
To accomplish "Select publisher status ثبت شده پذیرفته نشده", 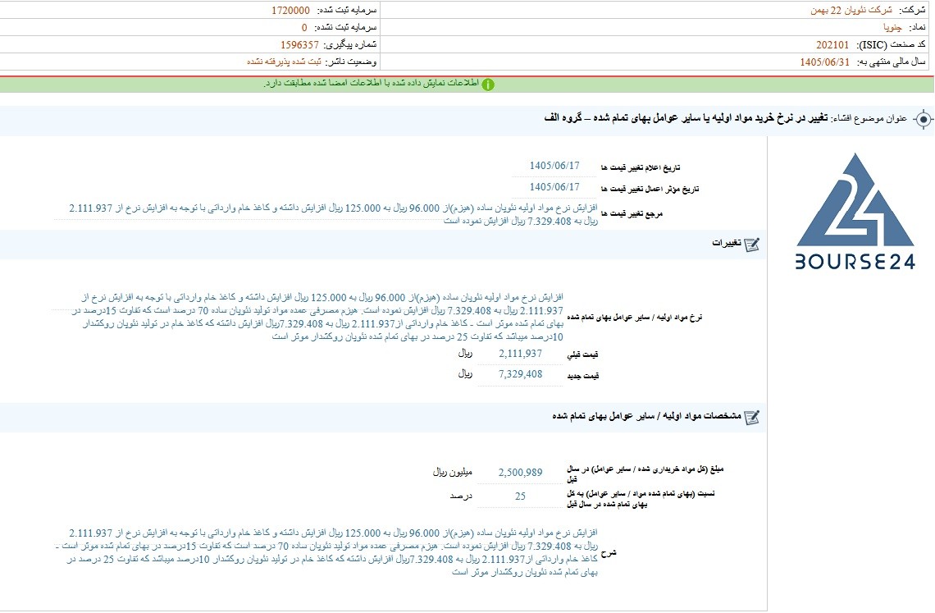I will click(284, 62).
